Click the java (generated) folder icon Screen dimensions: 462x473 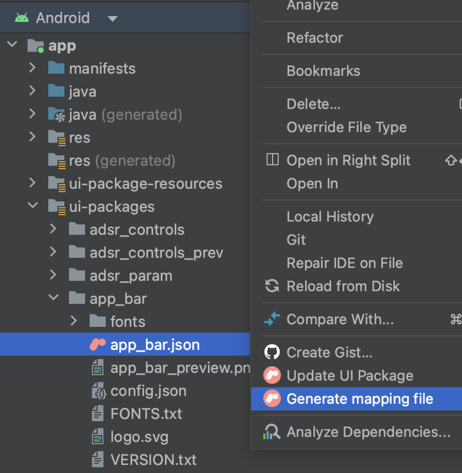click(x=56, y=114)
